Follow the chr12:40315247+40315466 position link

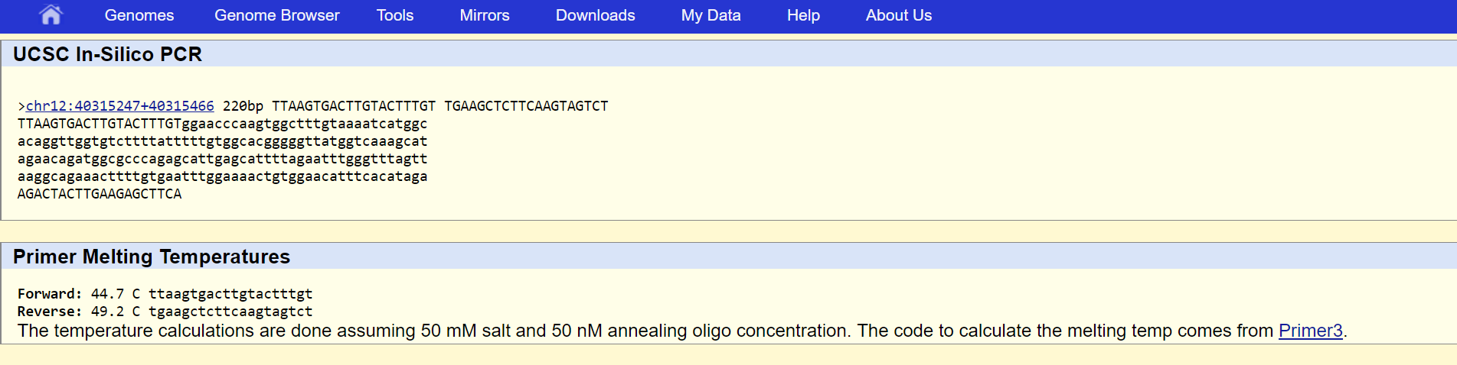120,106
